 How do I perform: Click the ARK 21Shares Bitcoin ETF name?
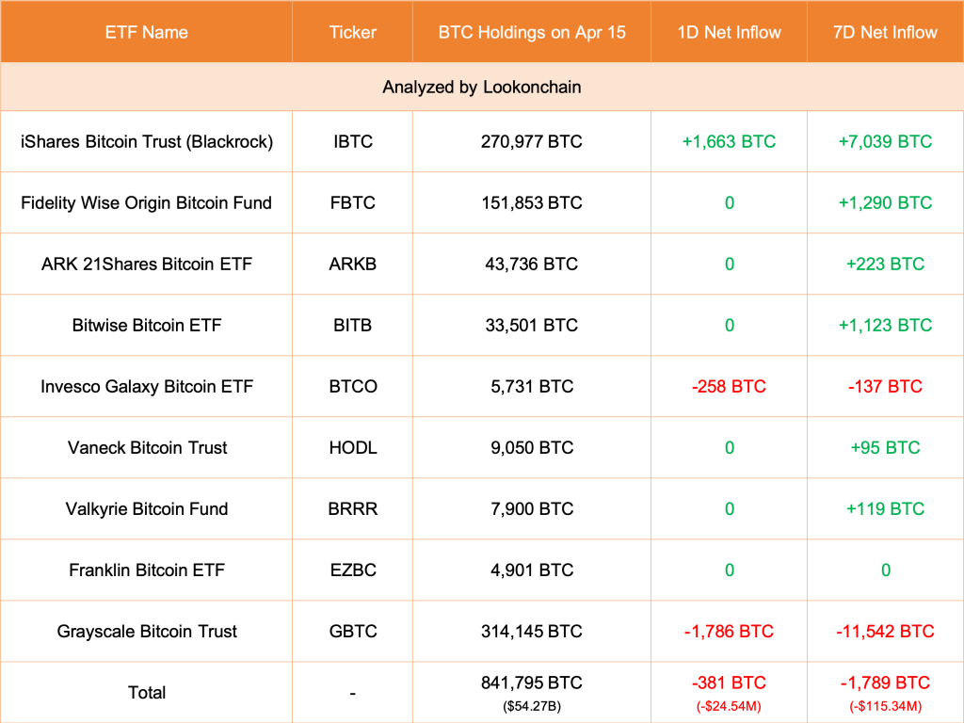(146, 265)
